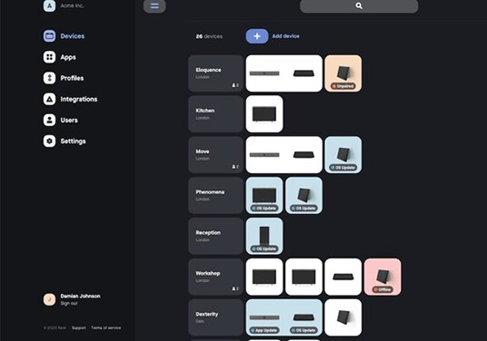487x341 pixels.
Task: Open the Profiles icon in sidebar
Action: pos(49,78)
